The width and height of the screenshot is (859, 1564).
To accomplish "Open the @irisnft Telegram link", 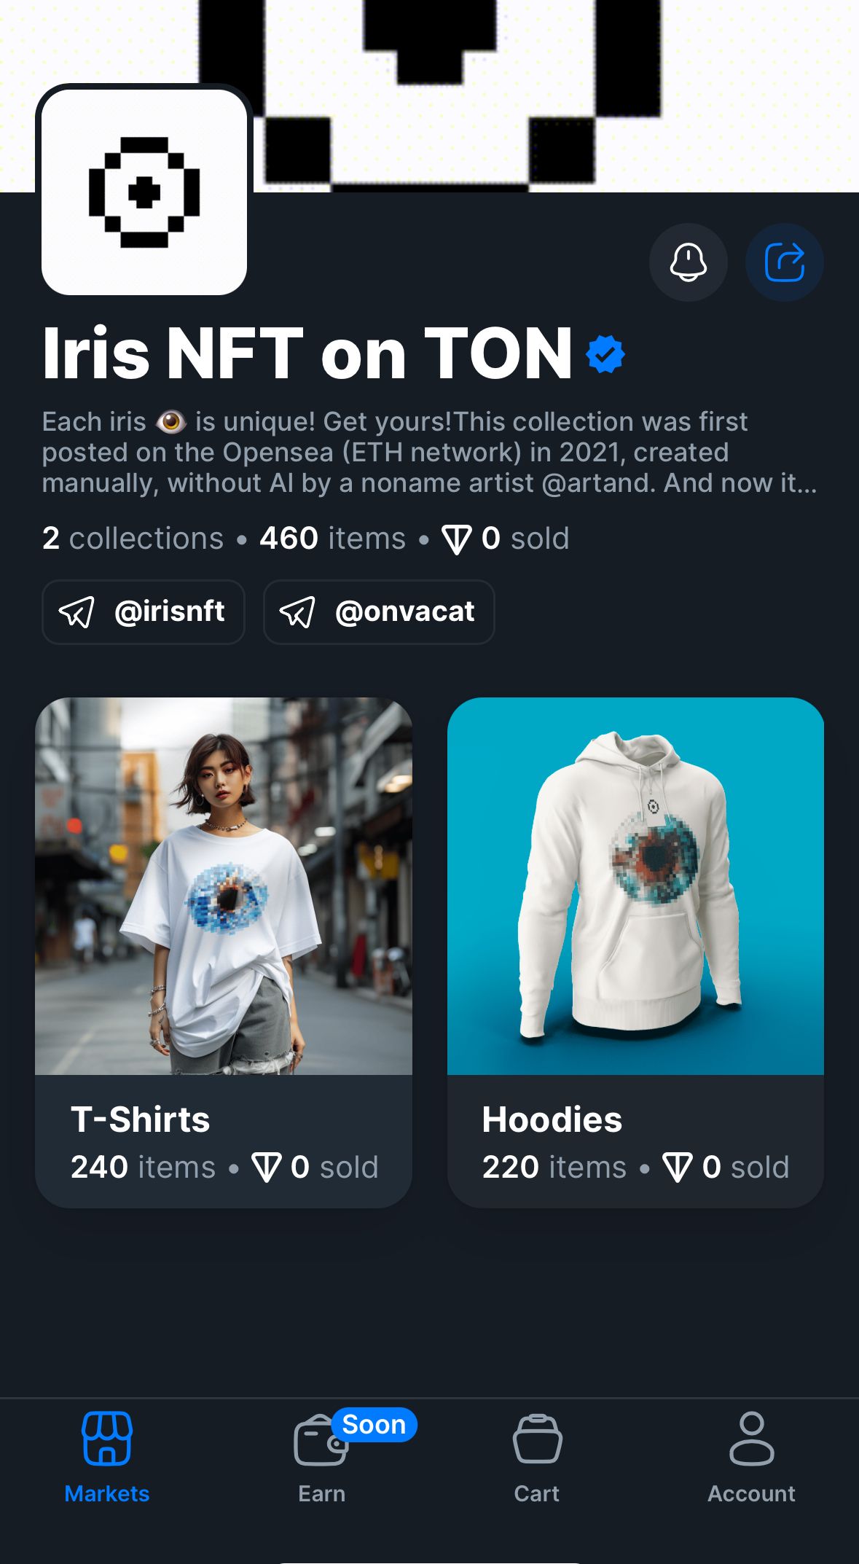I will pyautogui.click(x=144, y=612).
